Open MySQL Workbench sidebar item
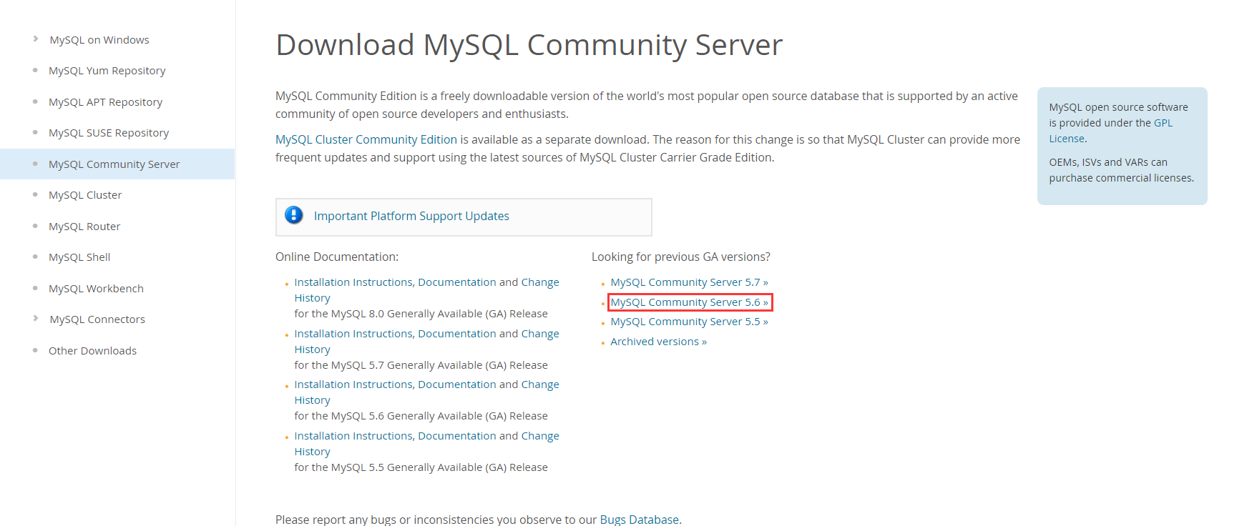This screenshot has width=1257, height=526. (x=96, y=289)
